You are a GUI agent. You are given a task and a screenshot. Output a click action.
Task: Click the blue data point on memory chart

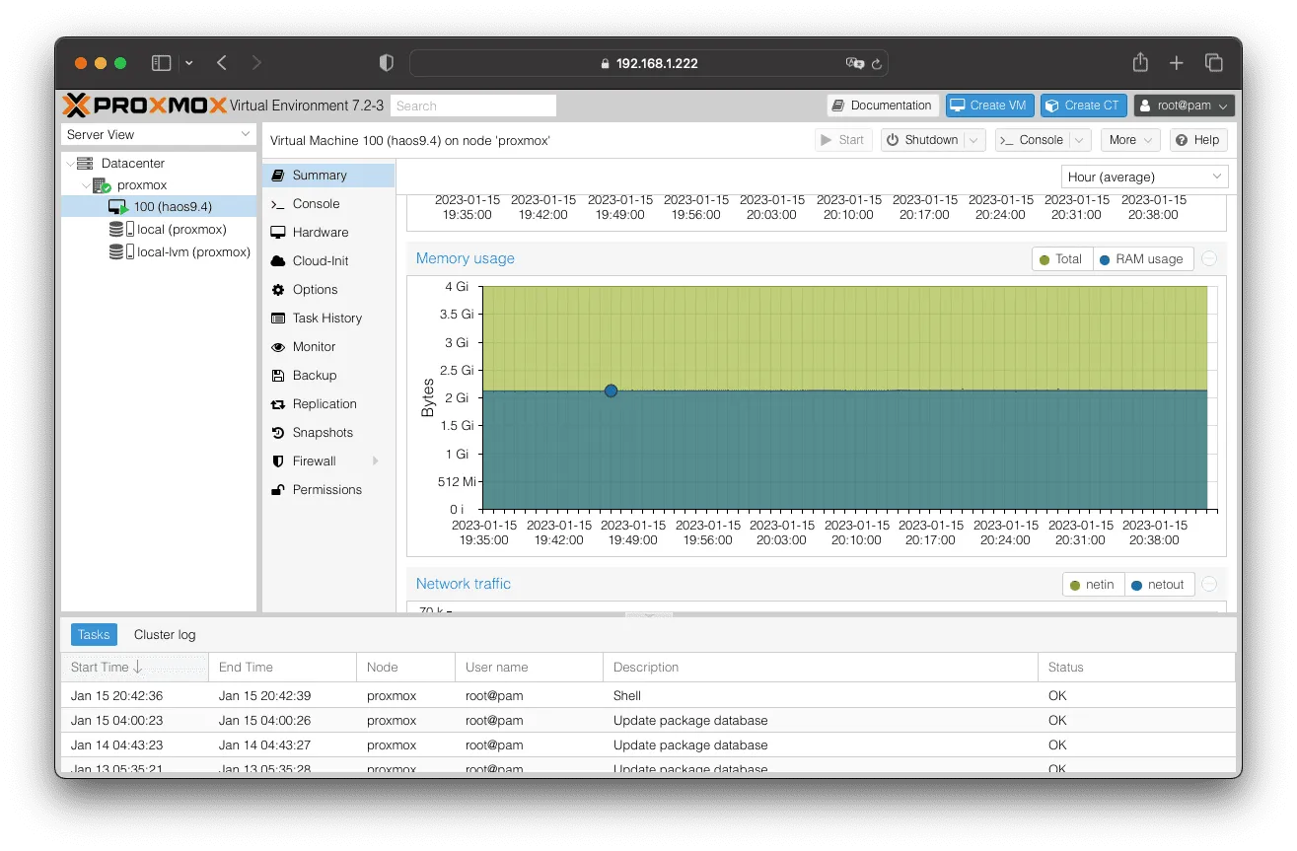(x=611, y=391)
